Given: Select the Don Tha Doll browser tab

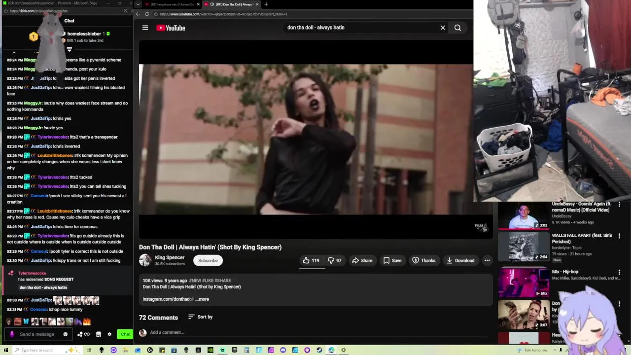Looking at the screenshot, I should tap(232, 4).
